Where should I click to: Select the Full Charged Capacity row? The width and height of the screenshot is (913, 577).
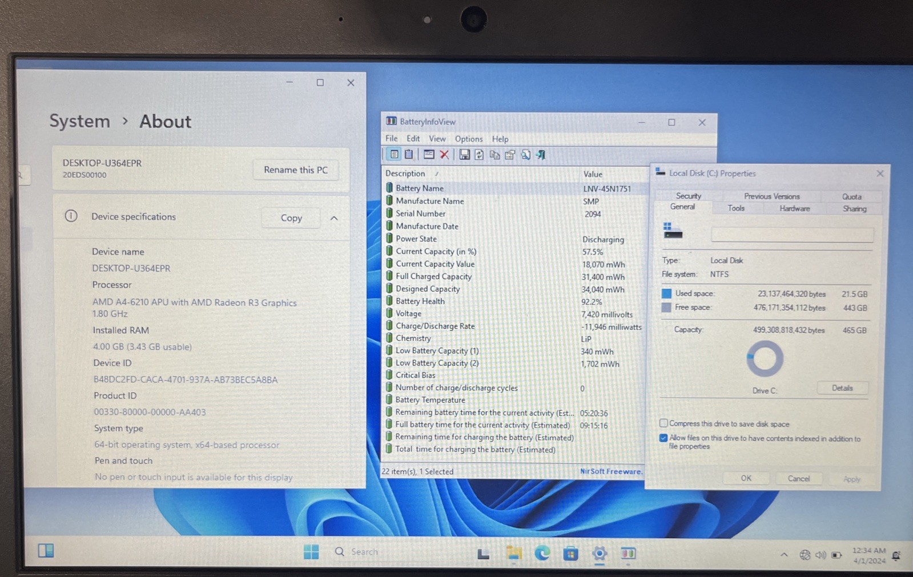coord(513,276)
